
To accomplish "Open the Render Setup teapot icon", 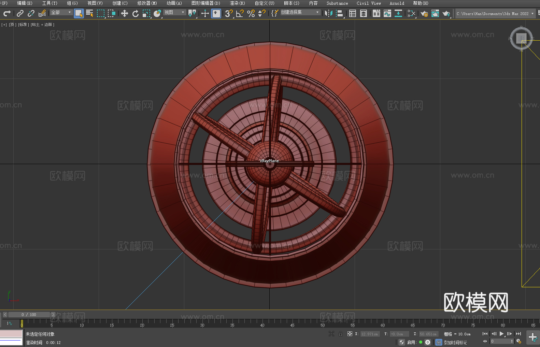I will (424, 13).
